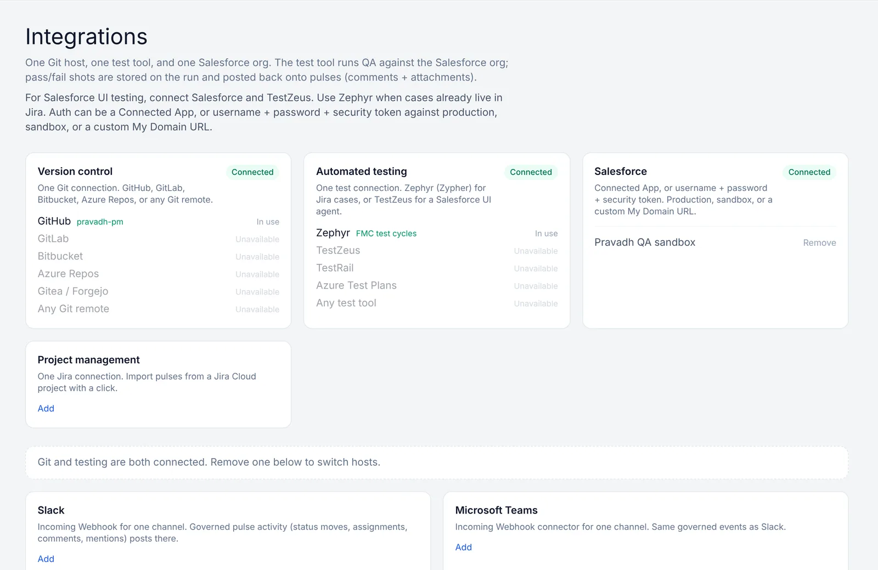This screenshot has height=570, width=878.
Task: Click Connected badge on Version control card
Action: [252, 172]
